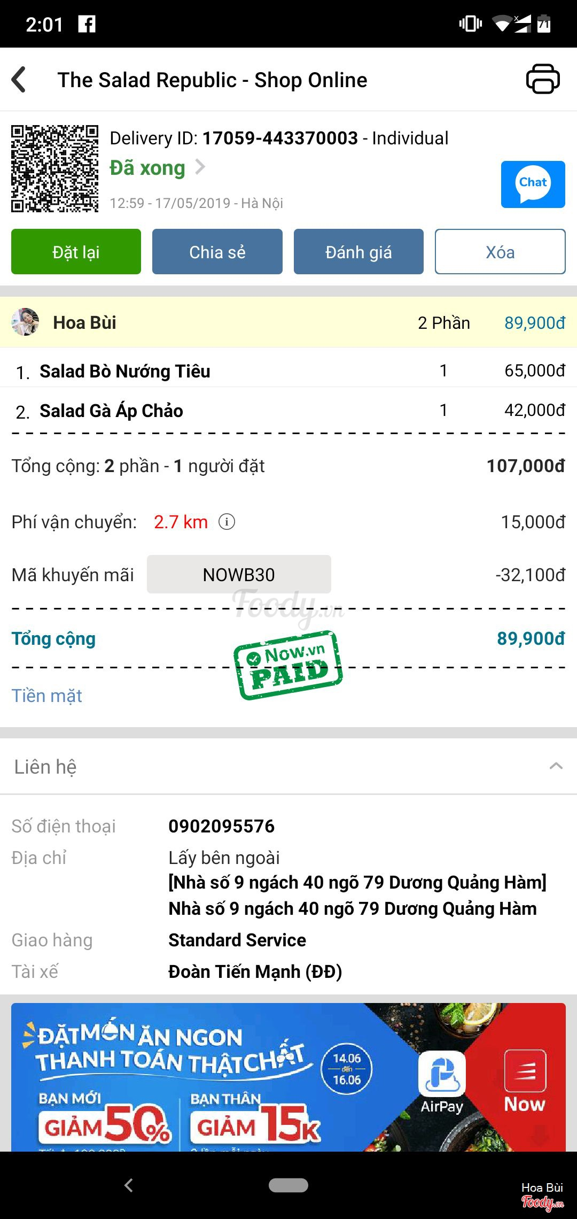This screenshot has width=577, height=1219.
Task: Open the AirPay Now promotion banner
Action: 288,1077
